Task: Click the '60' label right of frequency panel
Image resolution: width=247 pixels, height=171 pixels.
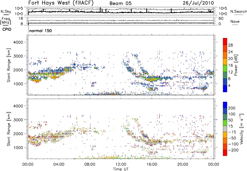Action: tap(221, 19)
